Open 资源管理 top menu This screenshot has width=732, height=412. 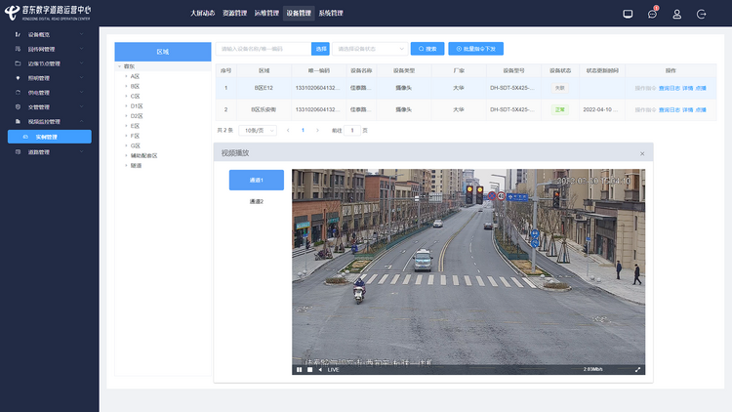[x=235, y=14]
